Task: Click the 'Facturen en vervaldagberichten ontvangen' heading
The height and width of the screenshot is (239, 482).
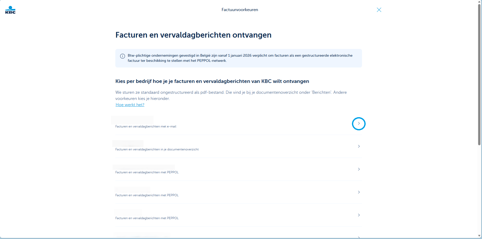Action: 193,35
